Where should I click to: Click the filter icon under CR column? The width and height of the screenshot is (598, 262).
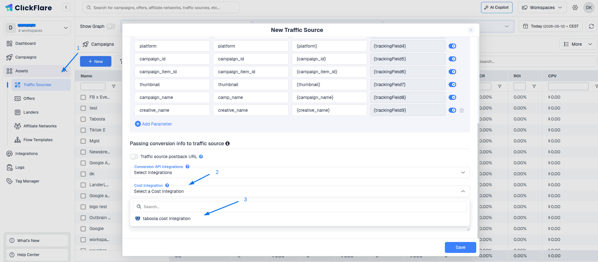(x=499, y=86)
